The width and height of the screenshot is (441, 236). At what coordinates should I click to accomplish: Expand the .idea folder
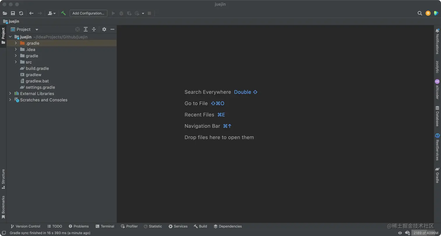(x=16, y=50)
